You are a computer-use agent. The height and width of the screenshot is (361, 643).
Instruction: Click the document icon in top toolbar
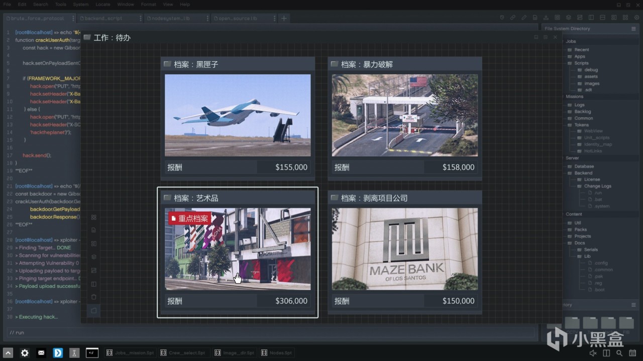point(535,18)
